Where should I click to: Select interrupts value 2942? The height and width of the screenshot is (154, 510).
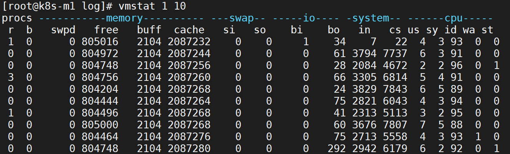pyautogui.click(x=364, y=149)
